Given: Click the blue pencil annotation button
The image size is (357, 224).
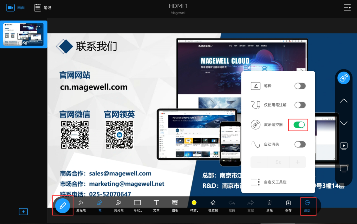Looking at the screenshot, I should click(62, 205).
